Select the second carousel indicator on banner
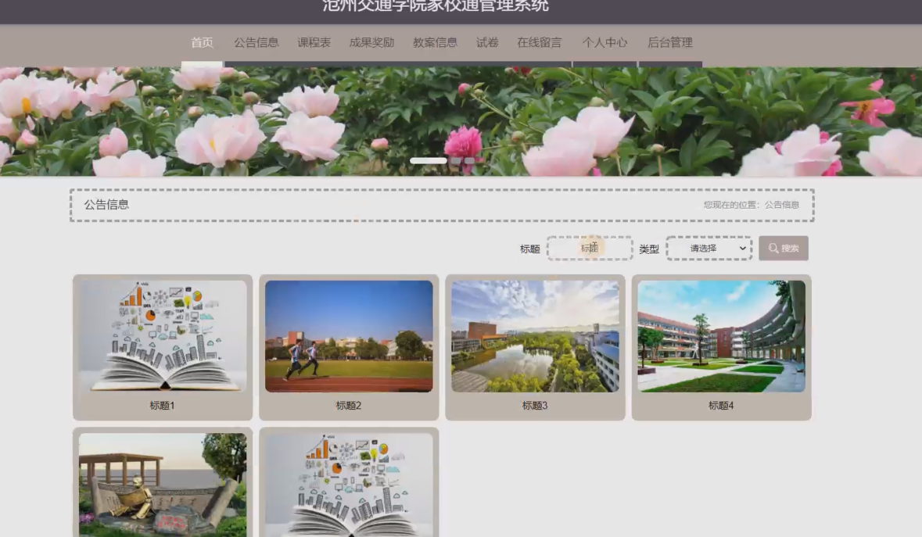Viewport: 922px width, 537px height. (456, 160)
